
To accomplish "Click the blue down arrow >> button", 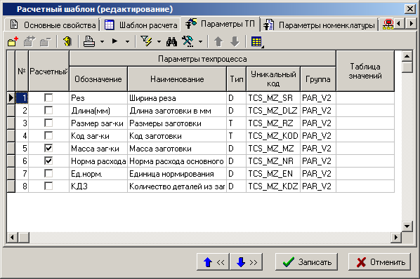I will click(x=246, y=262).
